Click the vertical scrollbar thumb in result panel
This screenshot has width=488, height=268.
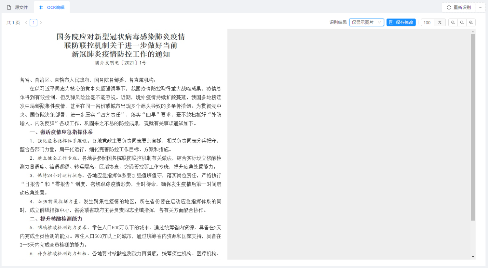pos(473,127)
